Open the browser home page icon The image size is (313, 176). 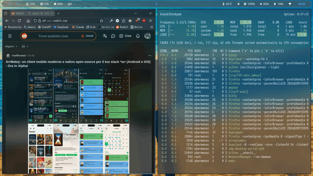[x=28, y=21]
